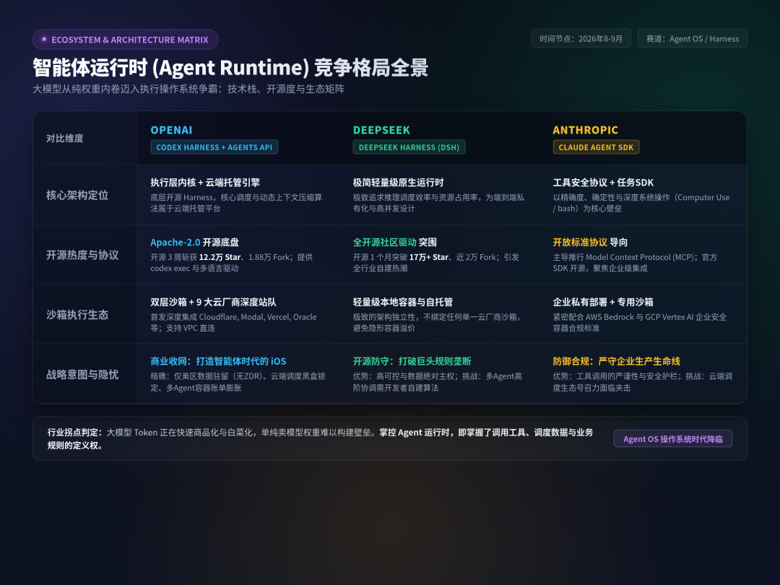The width and height of the screenshot is (780, 585).
Task: Click the 开放标准协议 导向 heading
Action: click(x=590, y=242)
